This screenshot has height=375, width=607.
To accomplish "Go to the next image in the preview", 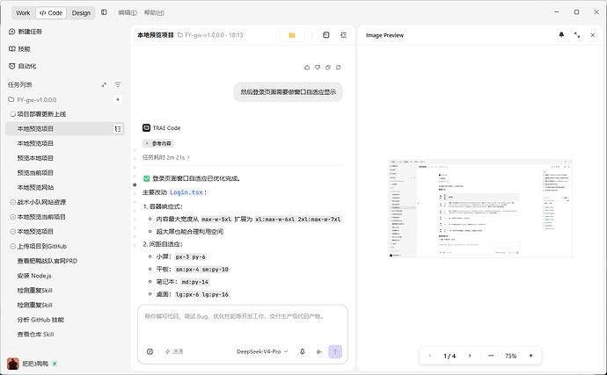I will coord(470,356).
